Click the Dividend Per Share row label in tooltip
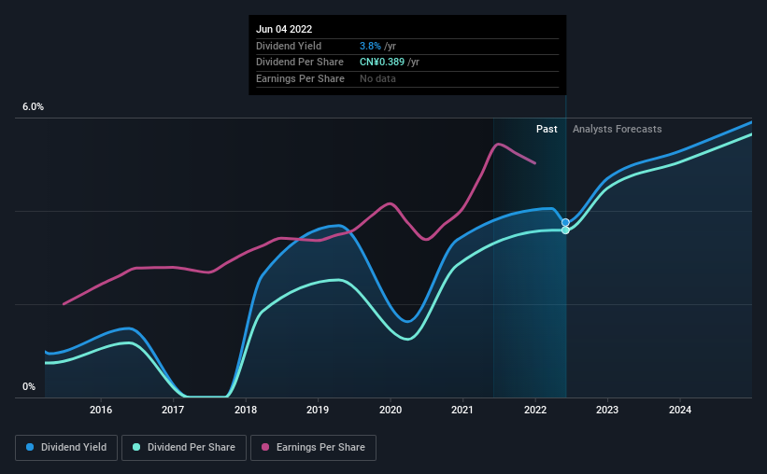This screenshot has width=767, height=474. pos(299,63)
